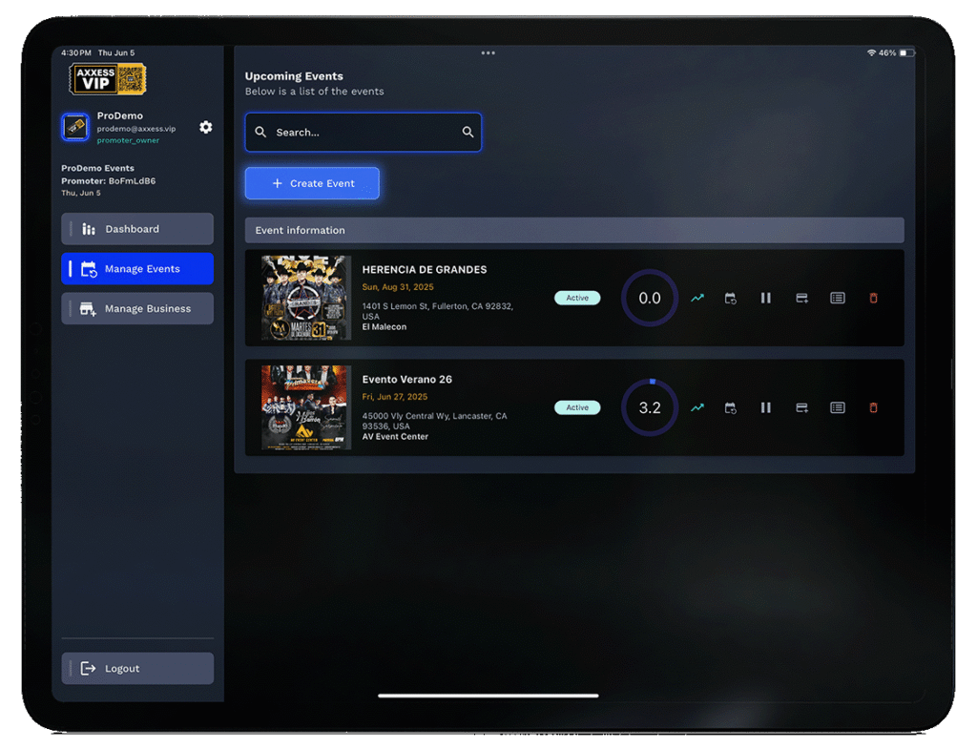Viewport: 977px width, 748px height.
Task: Click the 3.2 progress ring for Evento Verano 26
Action: (x=650, y=407)
